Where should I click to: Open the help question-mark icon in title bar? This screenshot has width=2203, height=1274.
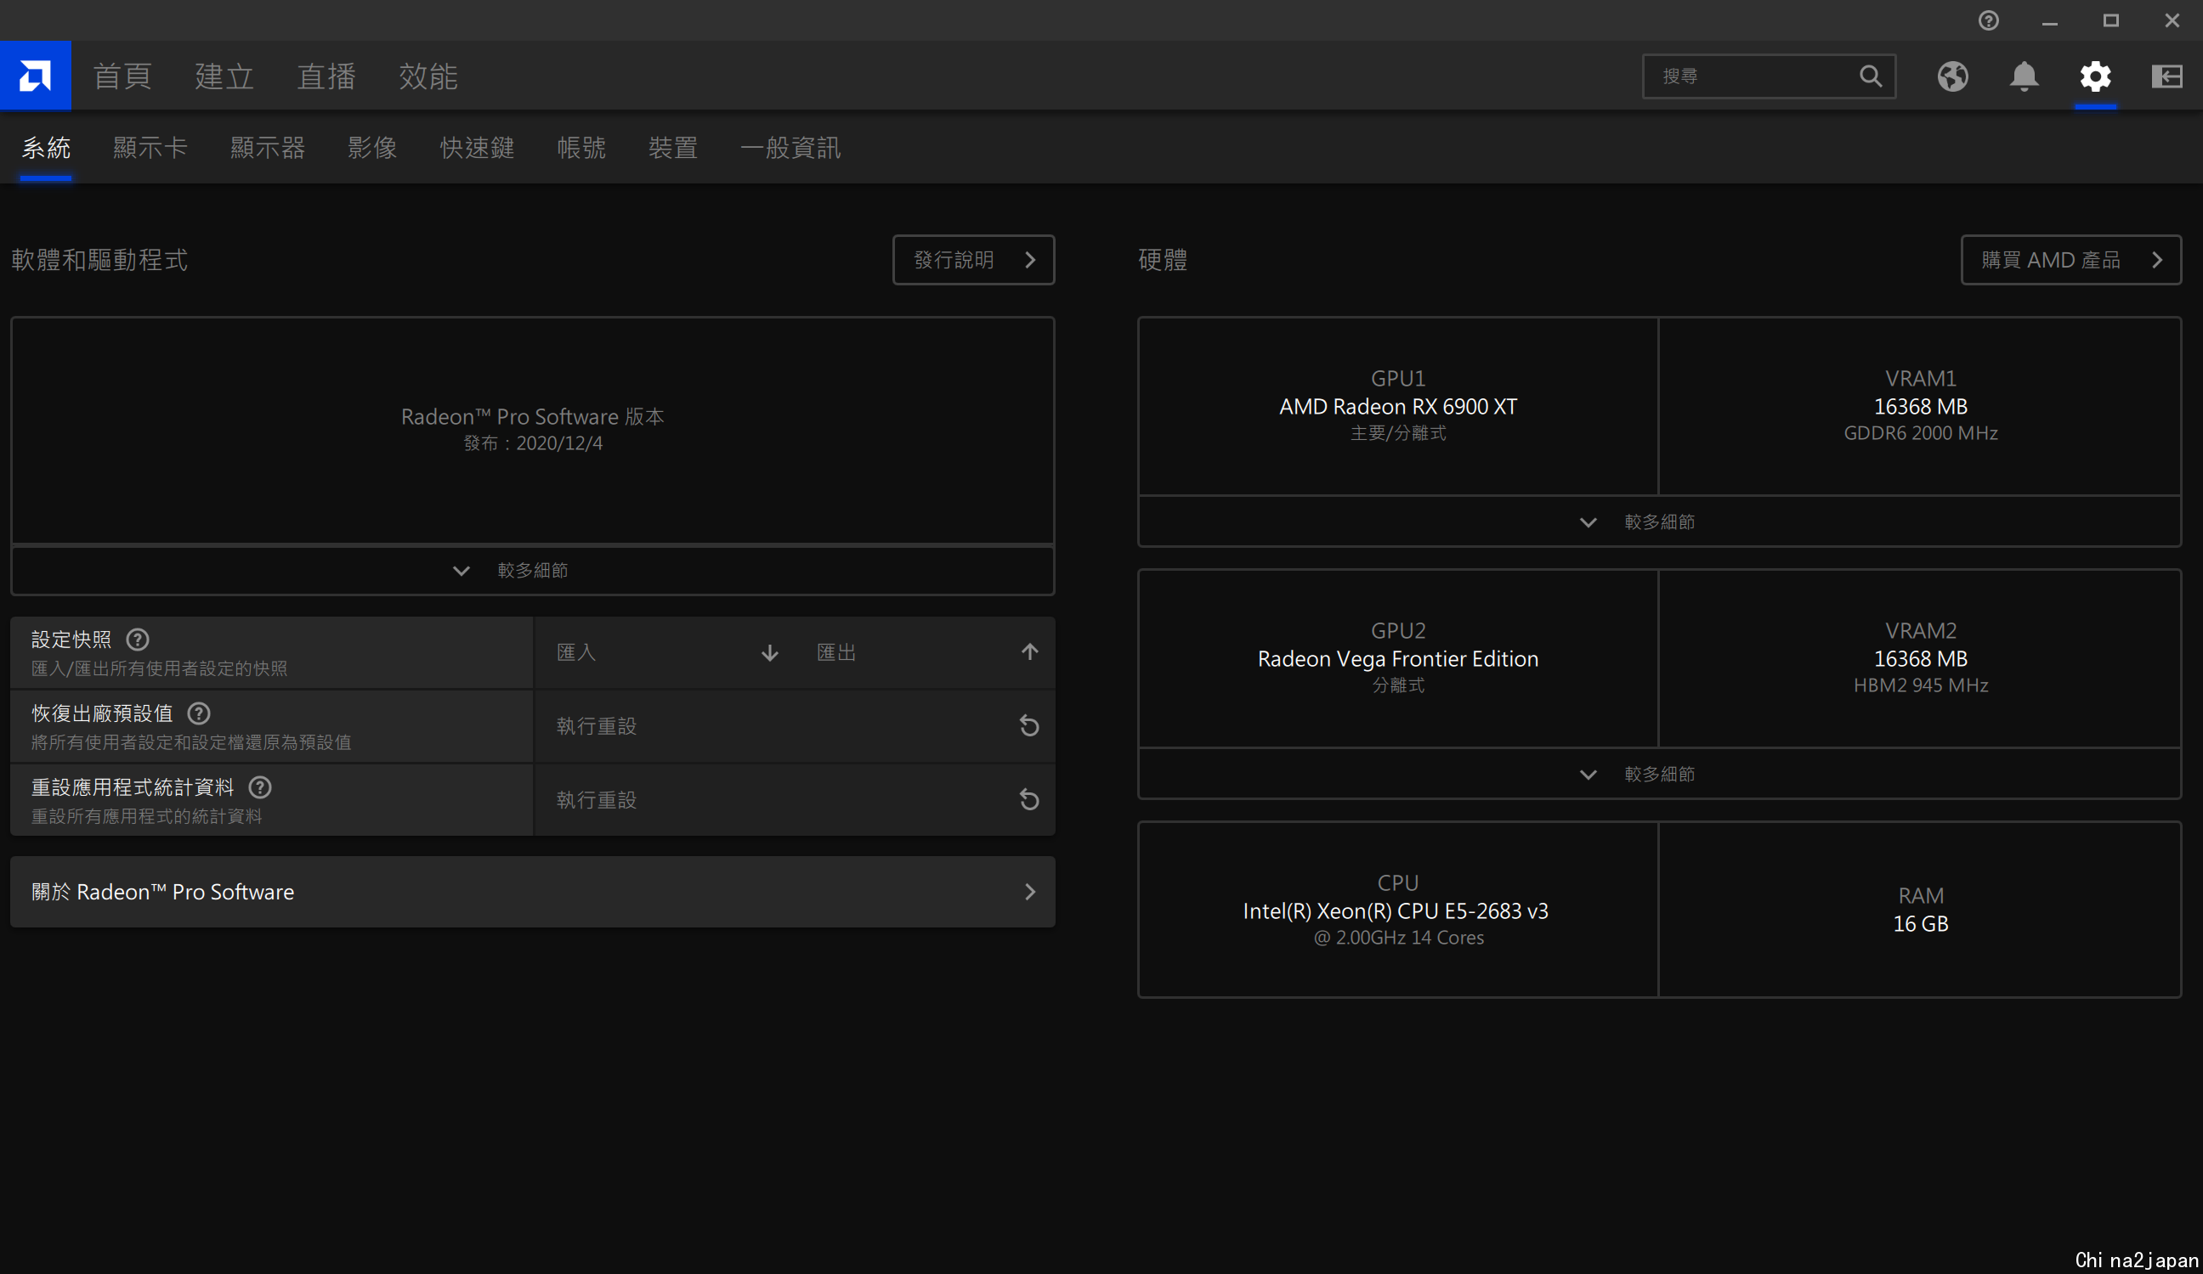pos(1988,20)
